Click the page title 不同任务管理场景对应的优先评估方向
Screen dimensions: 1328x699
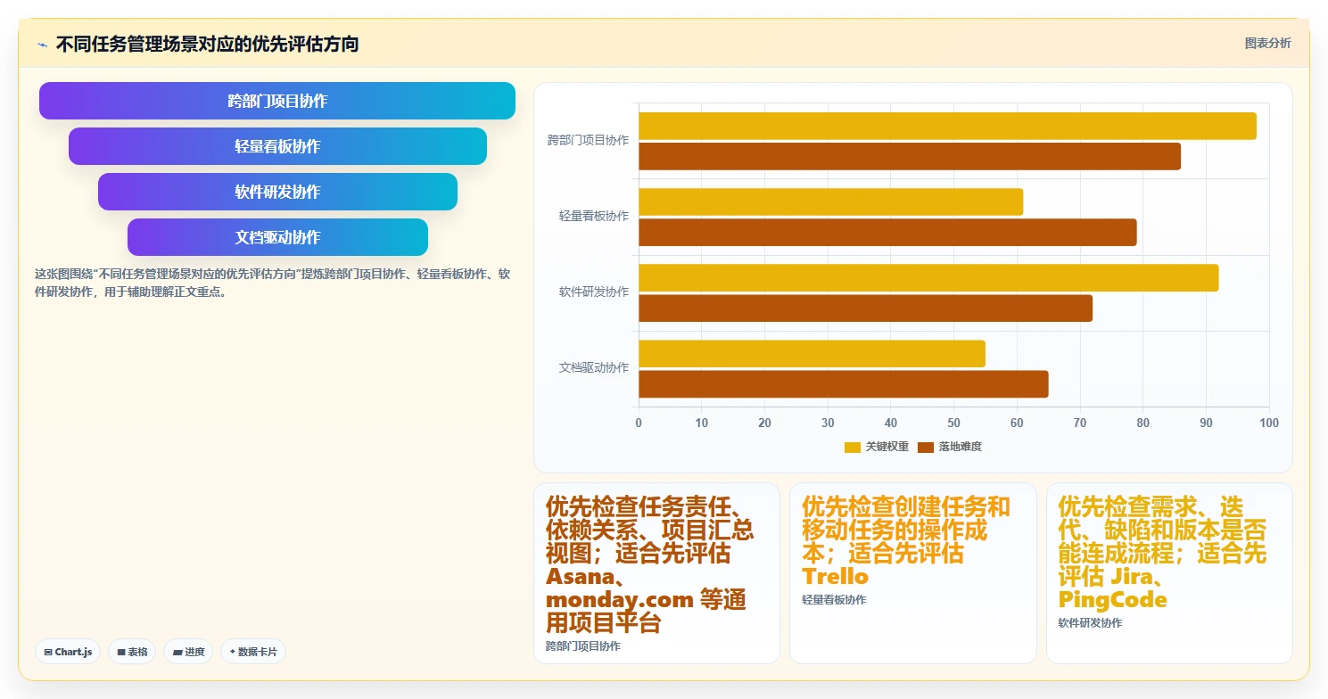(x=207, y=44)
